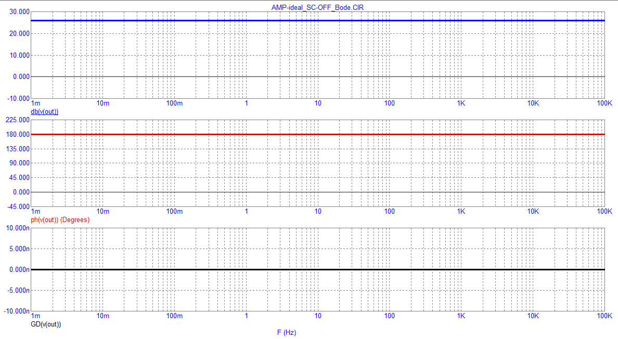Image resolution: width=618 pixels, height=339 pixels.
Task: Click the 5.000n group delay value
Action: 20,249
